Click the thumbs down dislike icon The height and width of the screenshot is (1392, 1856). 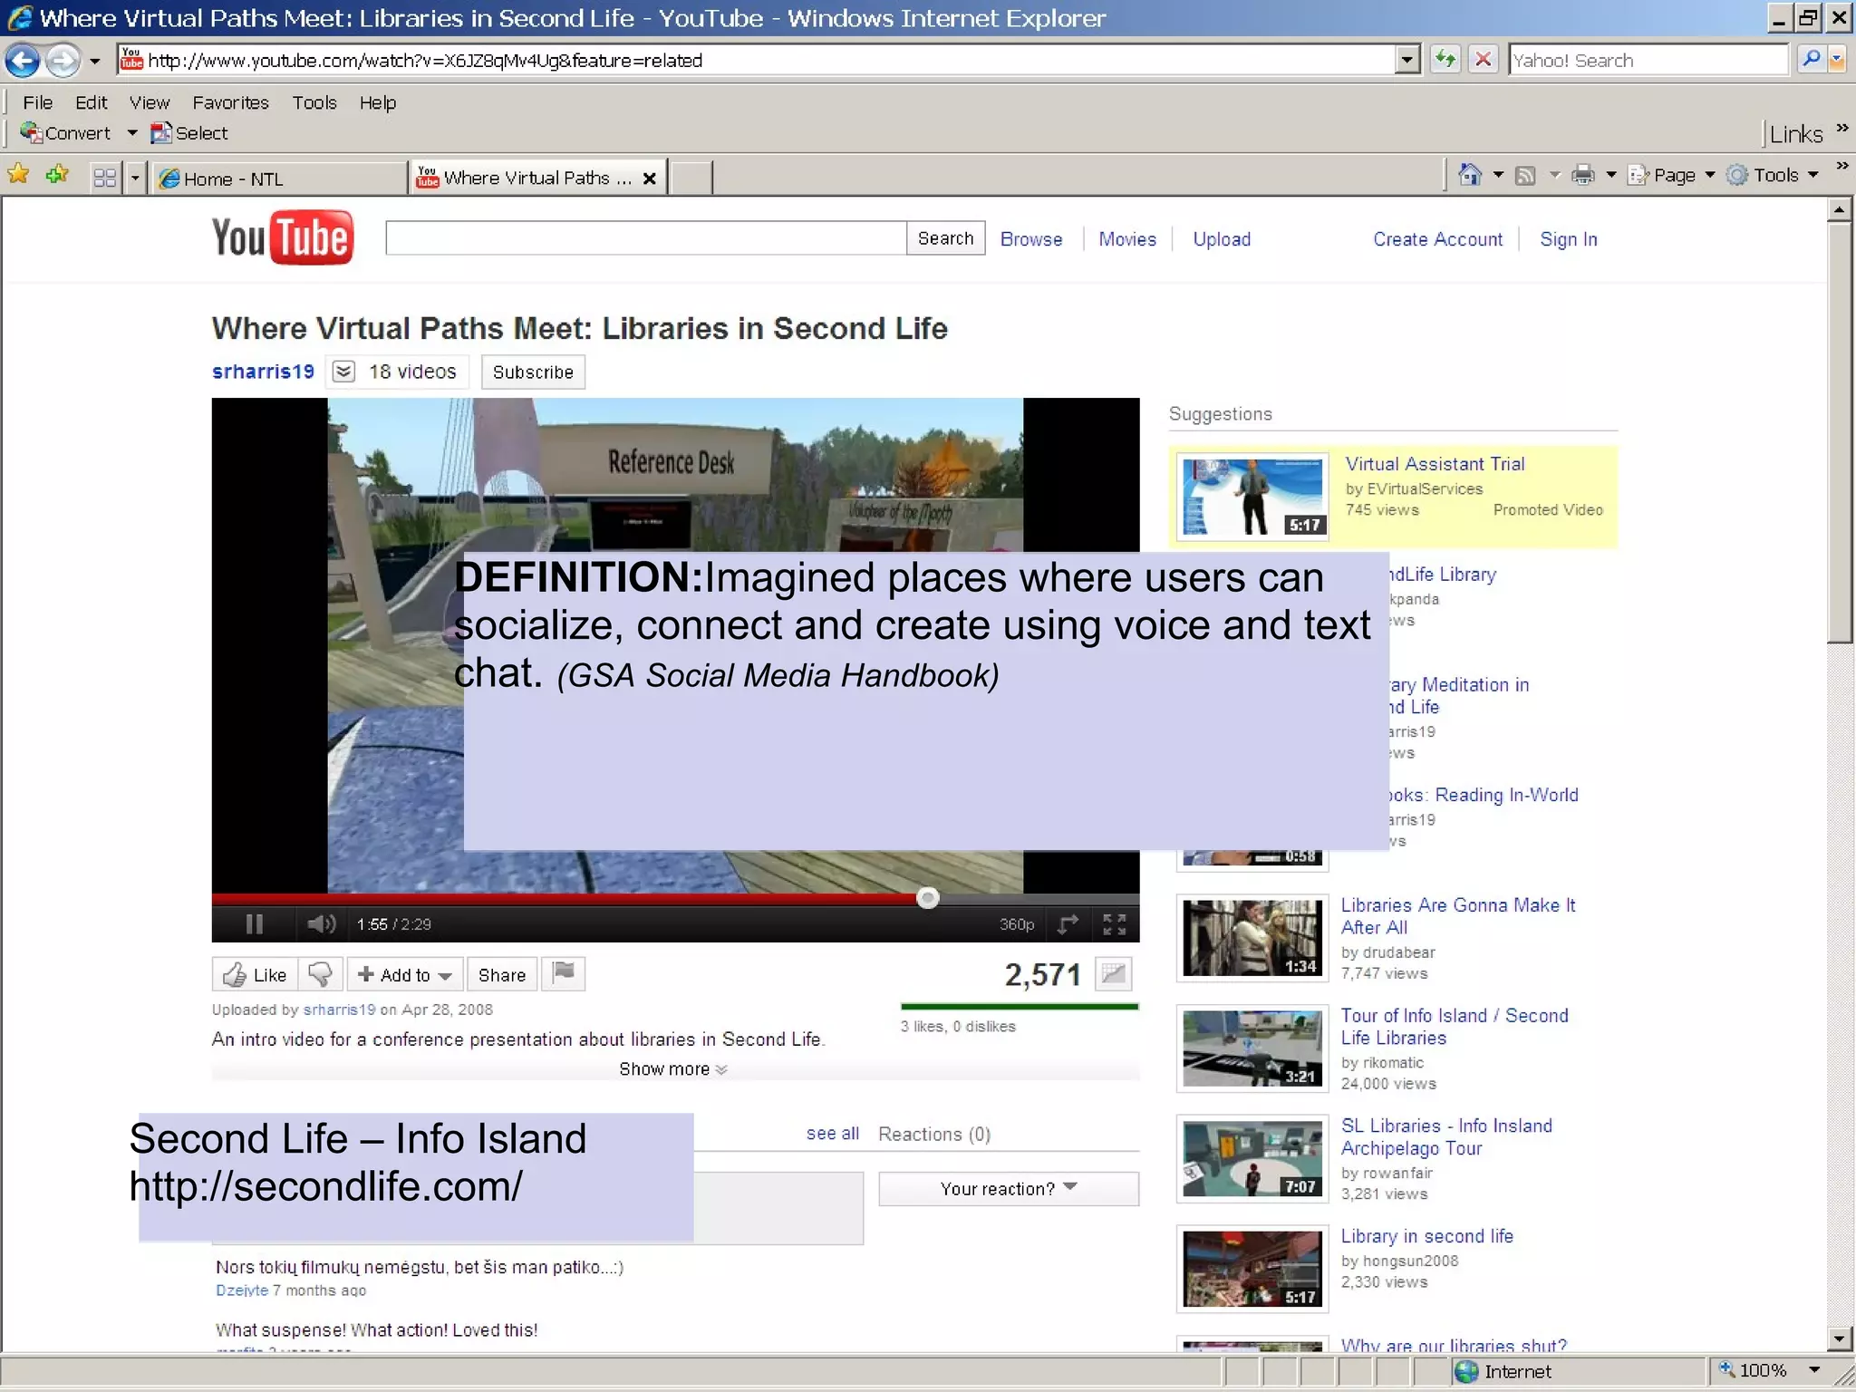click(321, 974)
